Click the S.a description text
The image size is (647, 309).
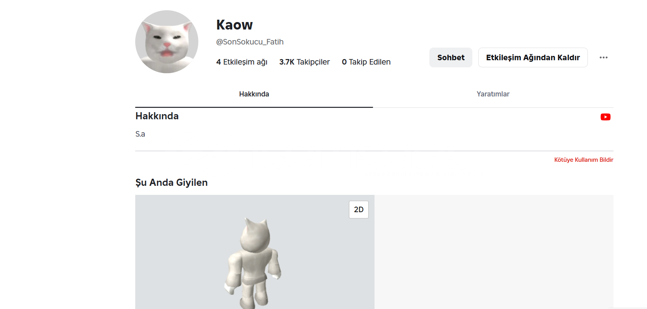click(x=140, y=134)
